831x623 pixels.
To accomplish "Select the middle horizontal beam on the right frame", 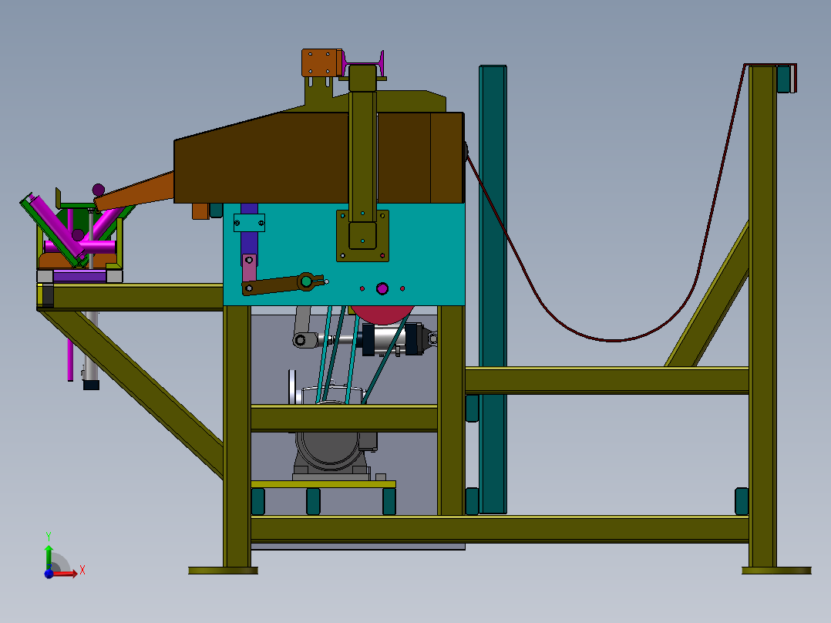I will [607, 380].
